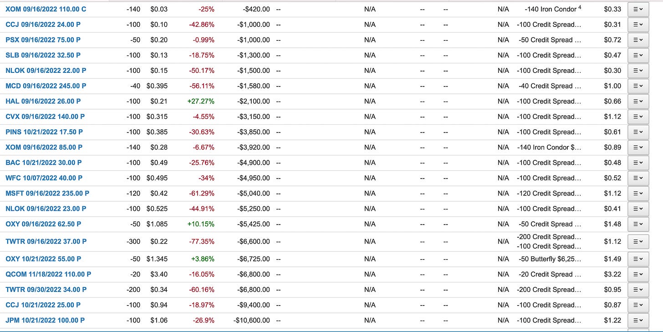
Task: Open action menu for TWTR 34.00 P row
Action: pyautogui.click(x=638, y=290)
